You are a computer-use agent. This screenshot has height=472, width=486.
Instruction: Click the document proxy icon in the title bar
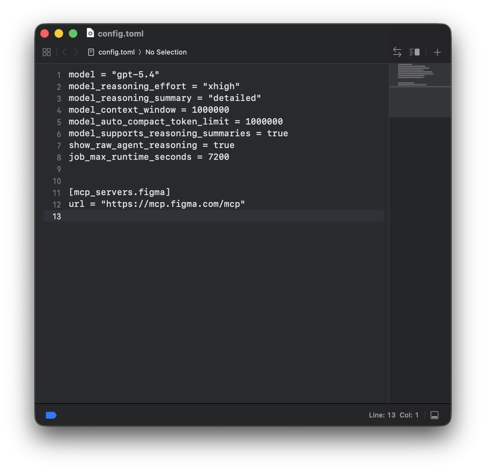[x=90, y=33]
